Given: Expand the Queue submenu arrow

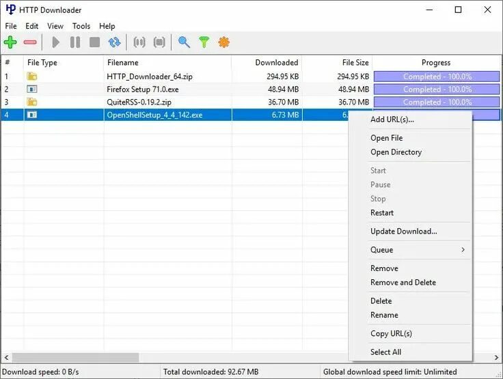Looking at the screenshot, I should click(x=463, y=250).
